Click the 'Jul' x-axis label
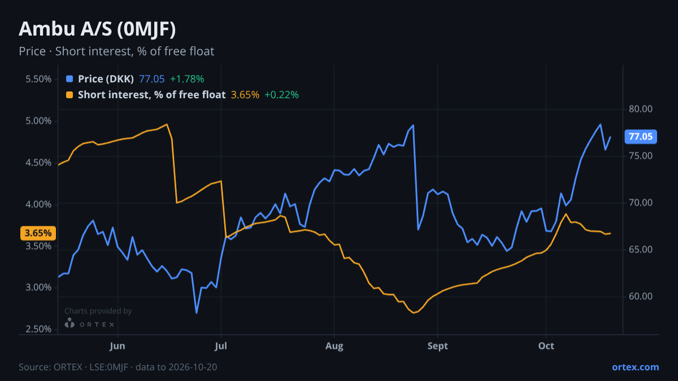The image size is (678, 381). coord(221,345)
